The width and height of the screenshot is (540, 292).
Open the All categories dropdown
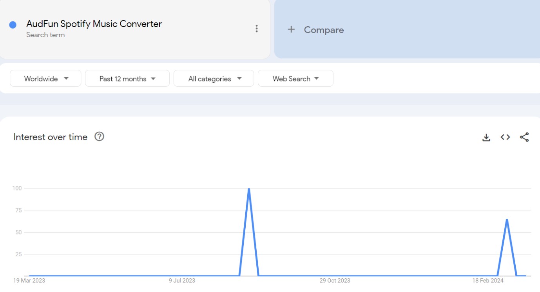[214, 78]
